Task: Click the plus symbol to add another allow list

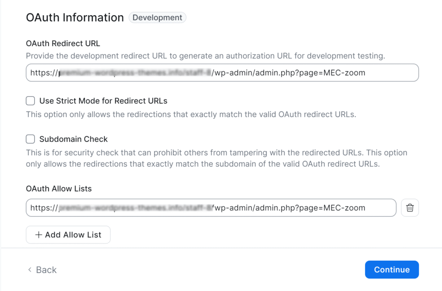Action: coord(38,235)
